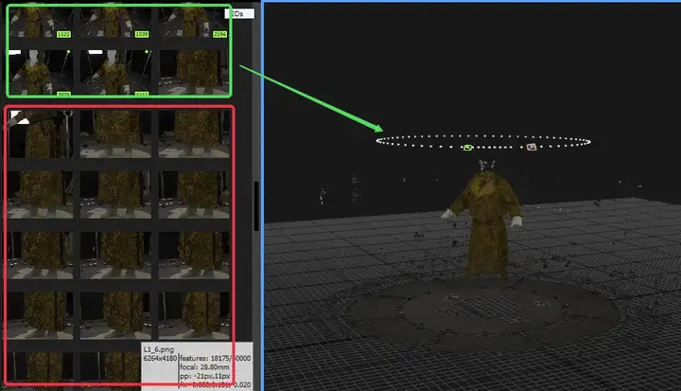Click the yellow coat model in 3D view
The width and height of the screenshot is (681, 391).
click(x=485, y=223)
